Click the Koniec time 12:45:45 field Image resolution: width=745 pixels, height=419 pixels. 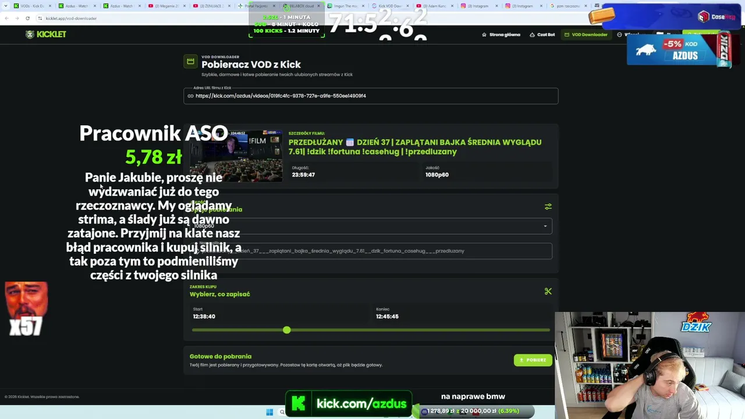click(x=462, y=314)
